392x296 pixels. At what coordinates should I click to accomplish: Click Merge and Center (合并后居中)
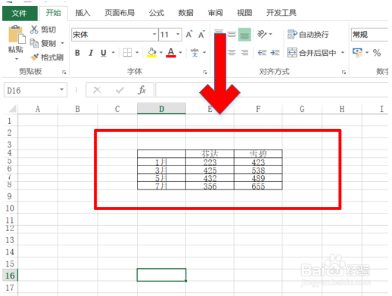point(312,53)
